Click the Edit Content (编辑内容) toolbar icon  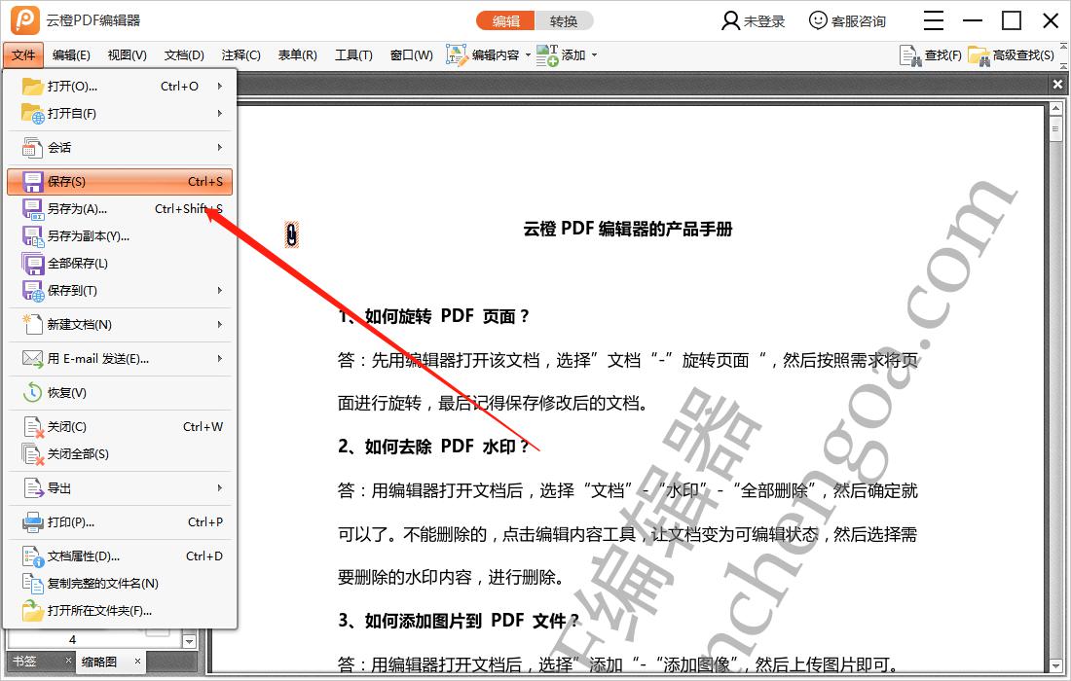[457, 55]
